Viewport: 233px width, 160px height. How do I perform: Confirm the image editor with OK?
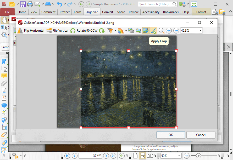(x=171, y=135)
